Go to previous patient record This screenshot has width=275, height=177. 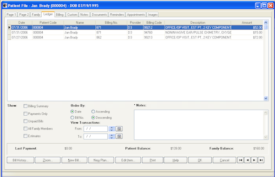(x=247, y=160)
